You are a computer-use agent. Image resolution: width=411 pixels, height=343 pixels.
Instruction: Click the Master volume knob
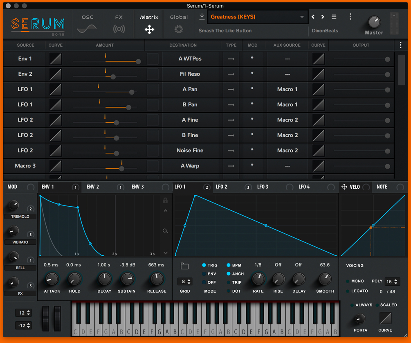(374, 22)
